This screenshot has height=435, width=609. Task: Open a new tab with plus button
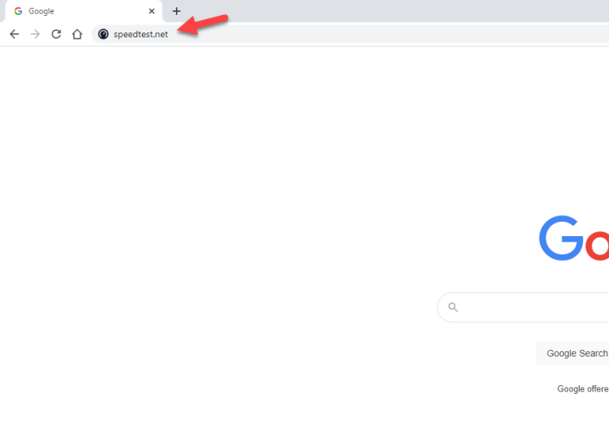(x=176, y=11)
